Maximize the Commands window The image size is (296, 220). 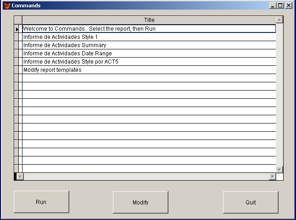coord(280,5)
